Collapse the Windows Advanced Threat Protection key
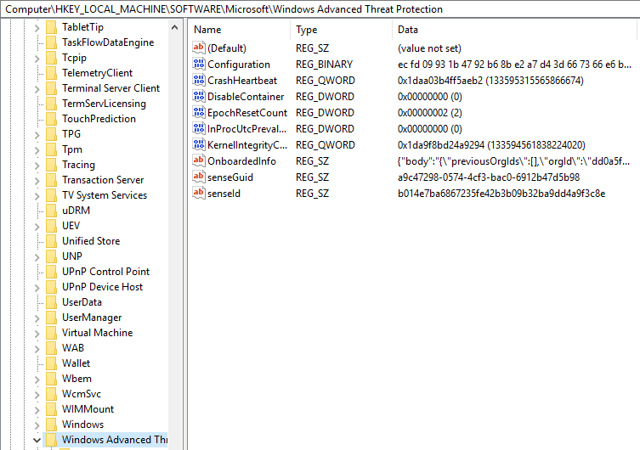 [x=37, y=440]
